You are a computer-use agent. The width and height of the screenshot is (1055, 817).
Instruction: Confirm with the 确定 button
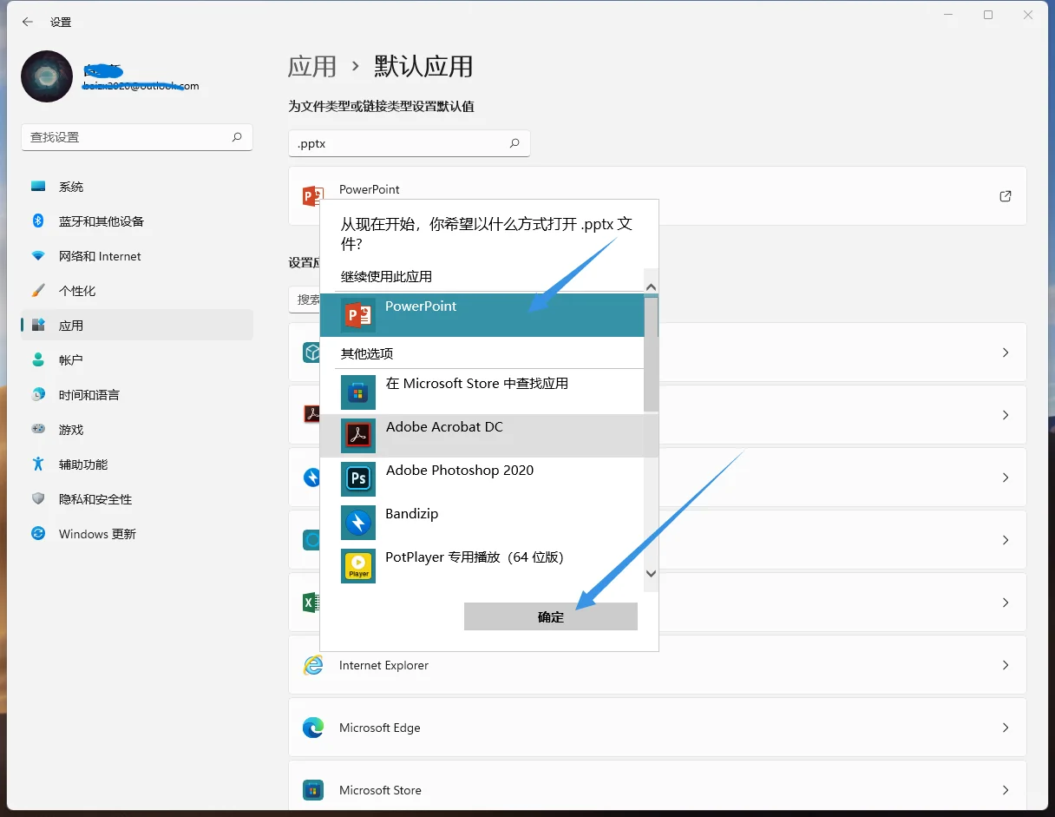click(x=550, y=616)
